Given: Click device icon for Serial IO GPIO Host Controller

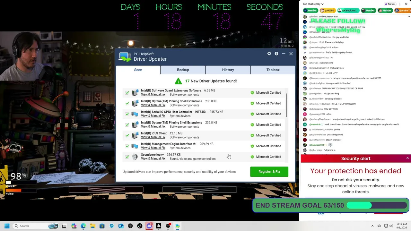Looking at the screenshot, I should (x=135, y=114).
